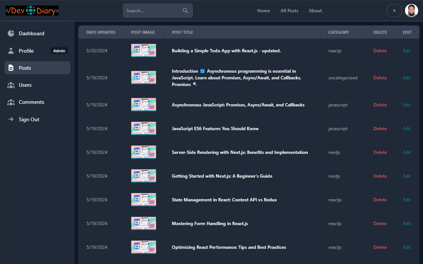Screen dimensions: 423x264
Task: Click the Comments sidebar icon
Action: click(x=11, y=102)
